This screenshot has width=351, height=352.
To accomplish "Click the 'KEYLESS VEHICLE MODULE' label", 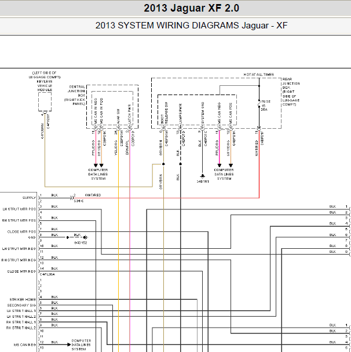I will 45,85.
